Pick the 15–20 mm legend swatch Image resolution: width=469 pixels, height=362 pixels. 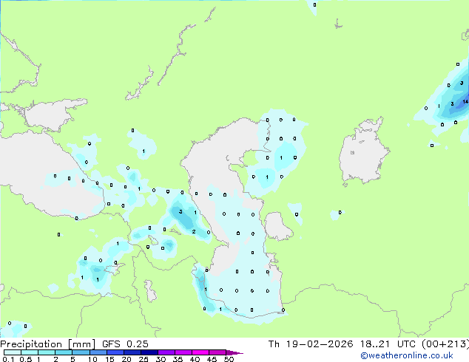pos(115,352)
